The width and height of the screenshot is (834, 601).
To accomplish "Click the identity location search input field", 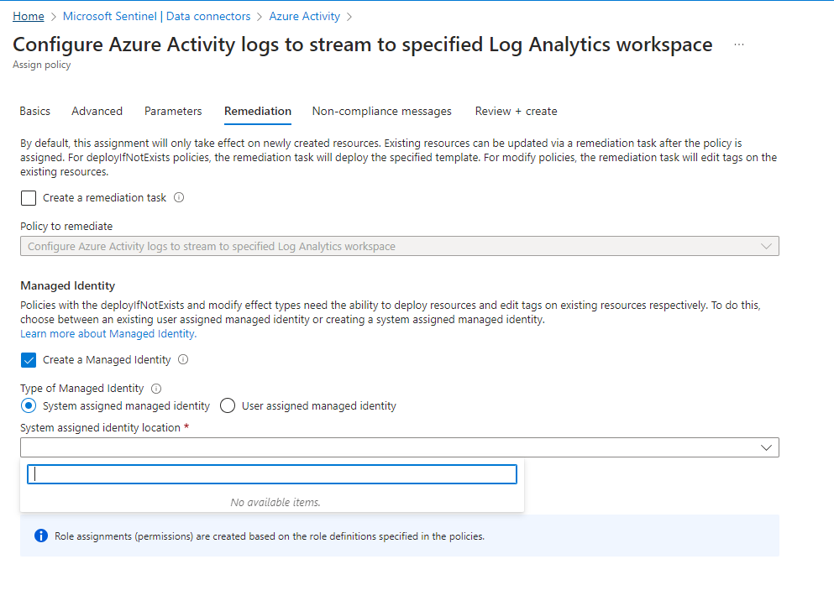I will tap(272, 473).
